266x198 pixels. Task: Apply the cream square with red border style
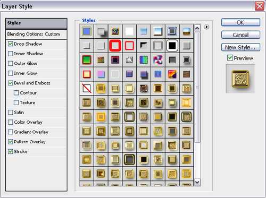[87, 74]
